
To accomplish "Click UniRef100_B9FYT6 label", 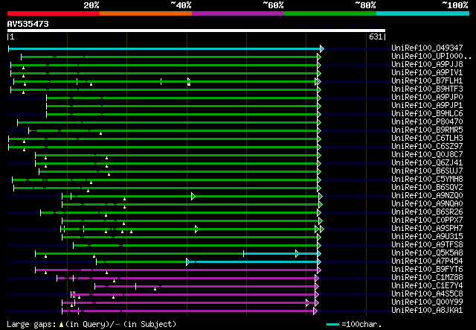I will (x=427, y=270).
